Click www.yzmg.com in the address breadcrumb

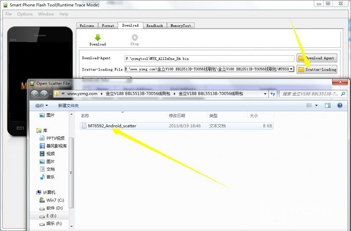click(x=82, y=94)
